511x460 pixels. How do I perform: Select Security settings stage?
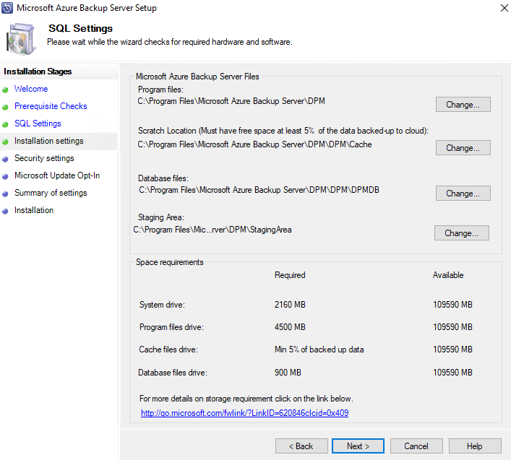(x=44, y=158)
